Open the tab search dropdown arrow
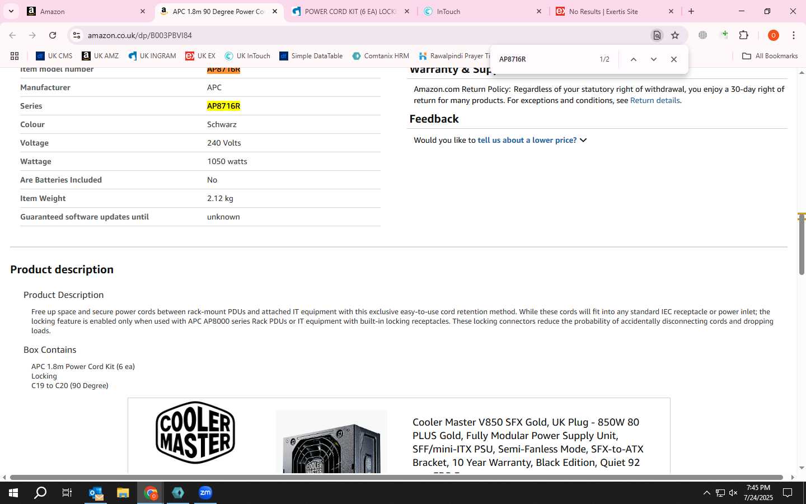Image resolution: width=806 pixels, height=504 pixels. click(x=11, y=11)
